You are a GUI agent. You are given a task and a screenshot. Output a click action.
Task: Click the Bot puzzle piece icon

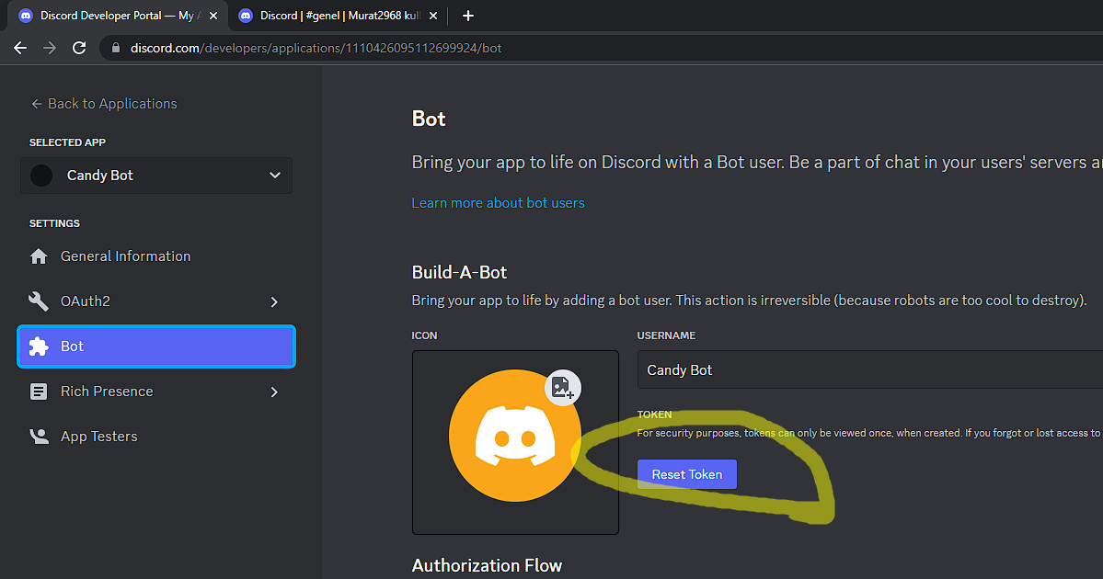coord(39,346)
